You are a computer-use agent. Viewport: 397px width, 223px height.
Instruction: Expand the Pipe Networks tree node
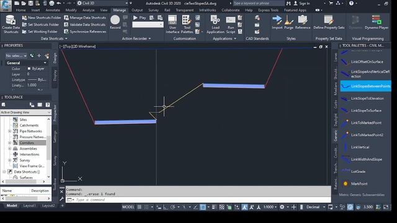10,131
